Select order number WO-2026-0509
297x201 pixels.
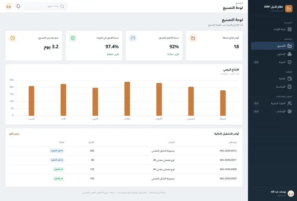click(228, 169)
